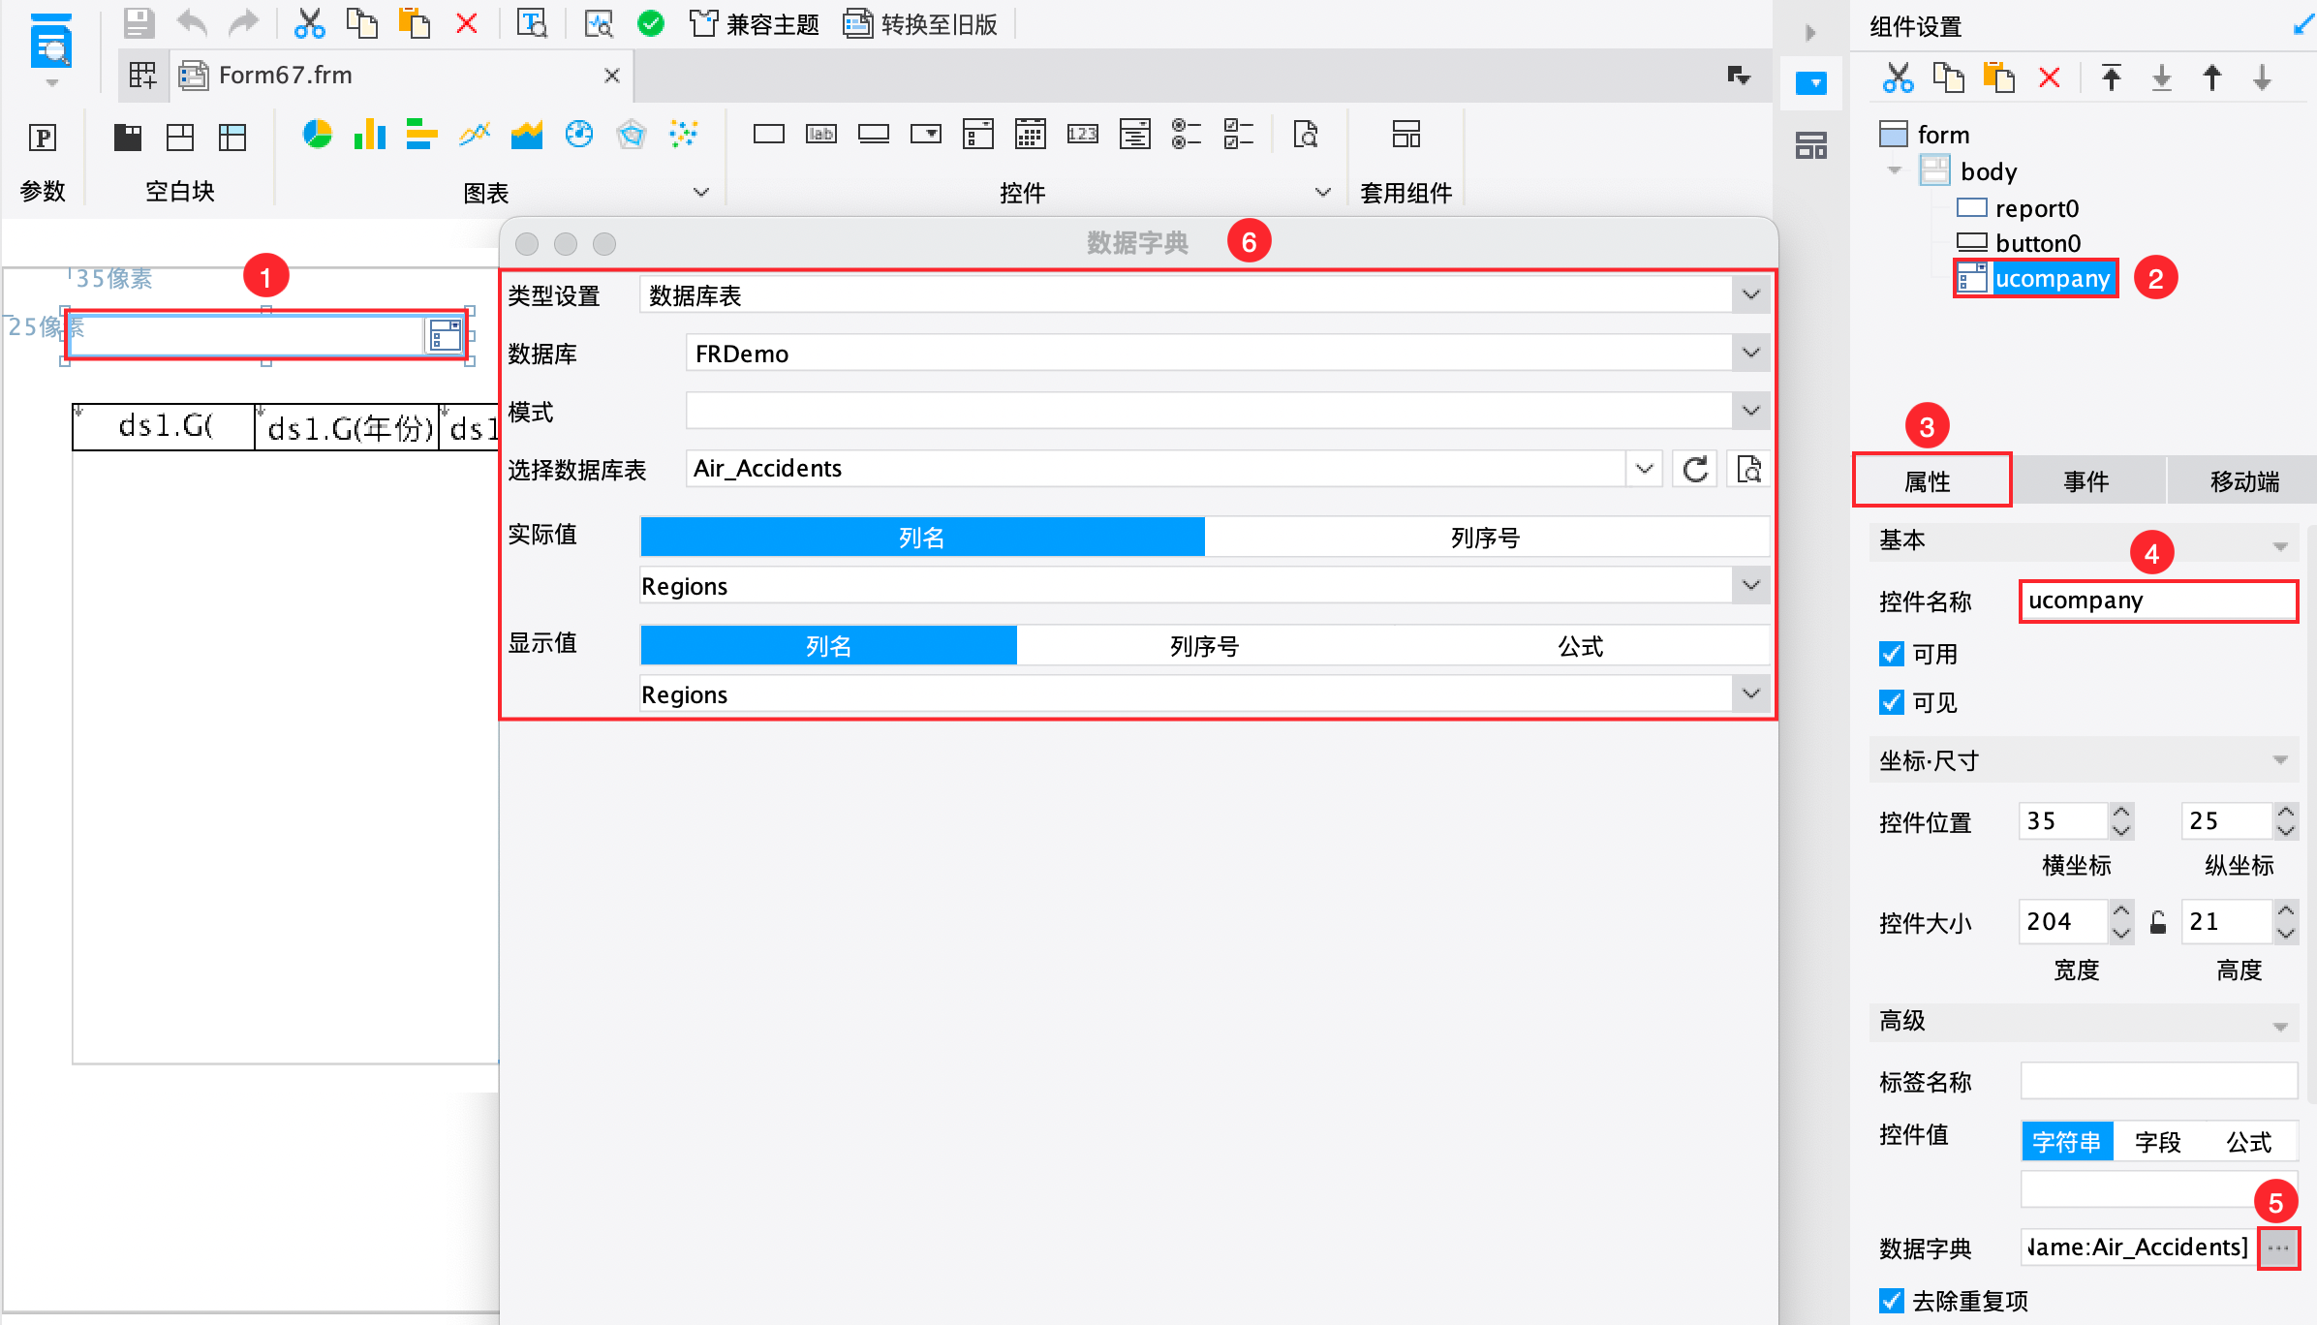Click the 数据字典 ellipsis button
Screen dimensions: 2317x1325
pos(2278,1248)
